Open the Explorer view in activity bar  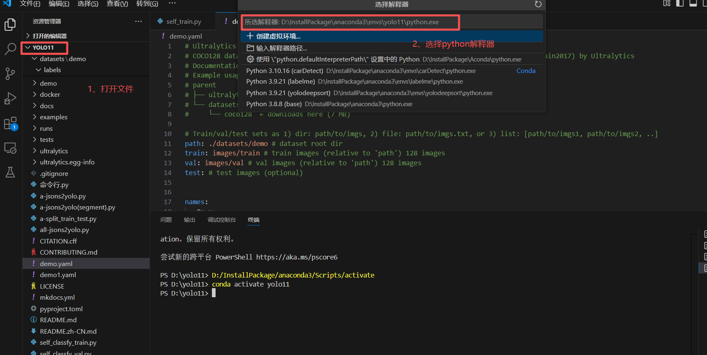point(10,25)
